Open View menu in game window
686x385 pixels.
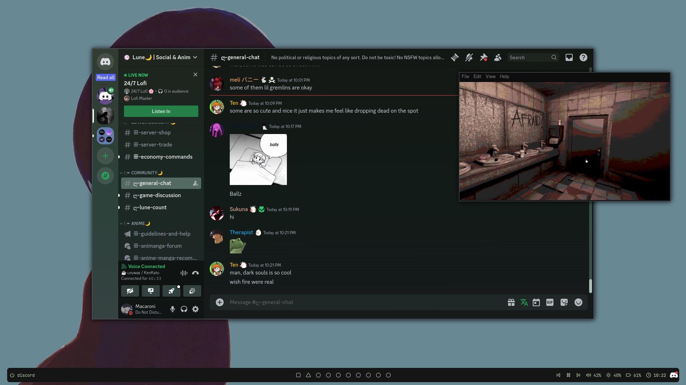(x=490, y=77)
